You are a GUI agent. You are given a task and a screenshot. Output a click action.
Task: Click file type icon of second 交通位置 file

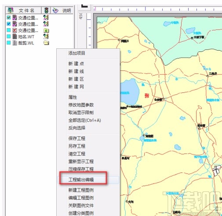(x=15, y=24)
